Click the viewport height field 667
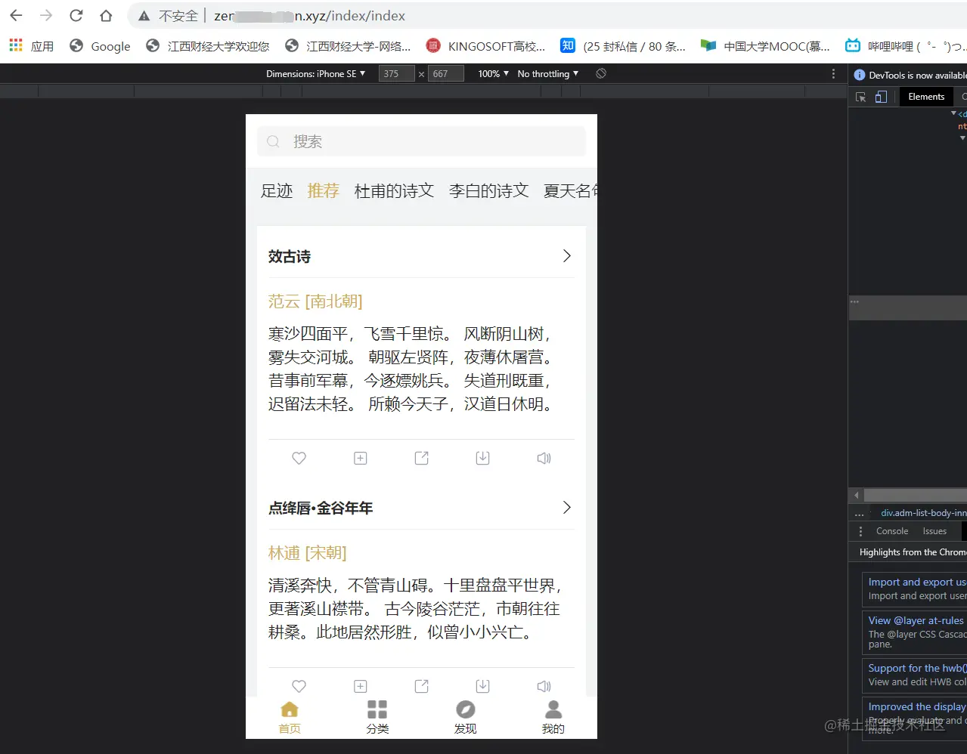967x754 pixels. (446, 73)
